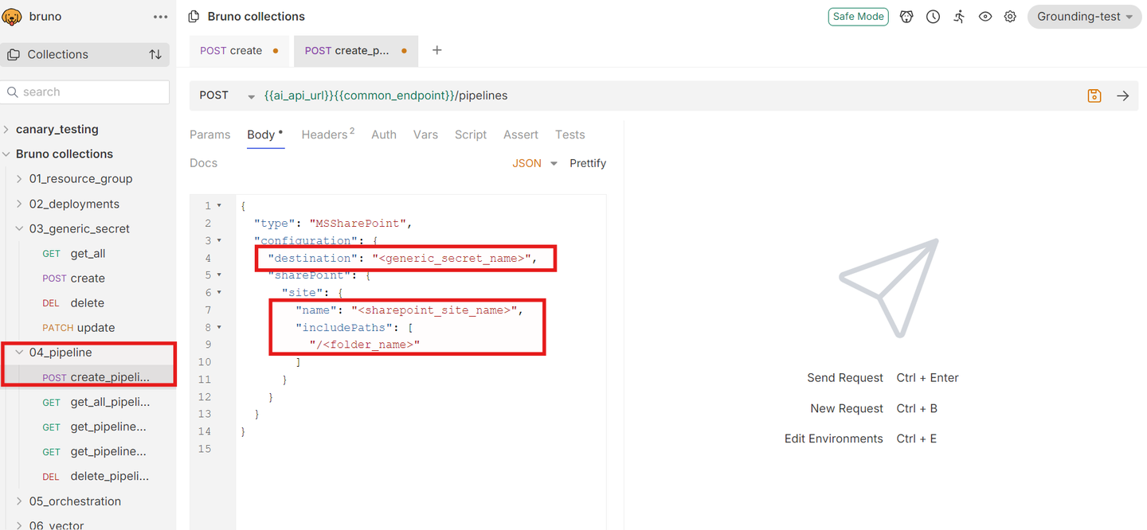The width and height of the screenshot is (1147, 530).
Task: Click the "/<folder_name>" path in editor
Action: coord(364,345)
